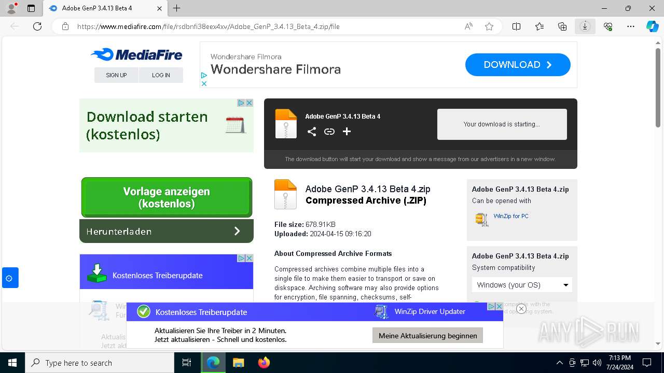Open the Edge profile icon
This screenshot has height=373, width=664.
(x=11, y=8)
